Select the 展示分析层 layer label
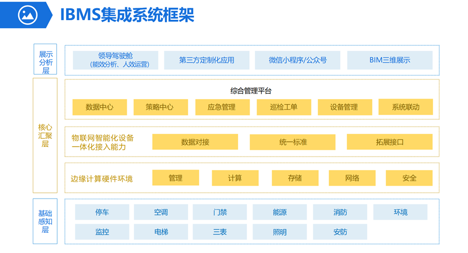 tap(45, 59)
